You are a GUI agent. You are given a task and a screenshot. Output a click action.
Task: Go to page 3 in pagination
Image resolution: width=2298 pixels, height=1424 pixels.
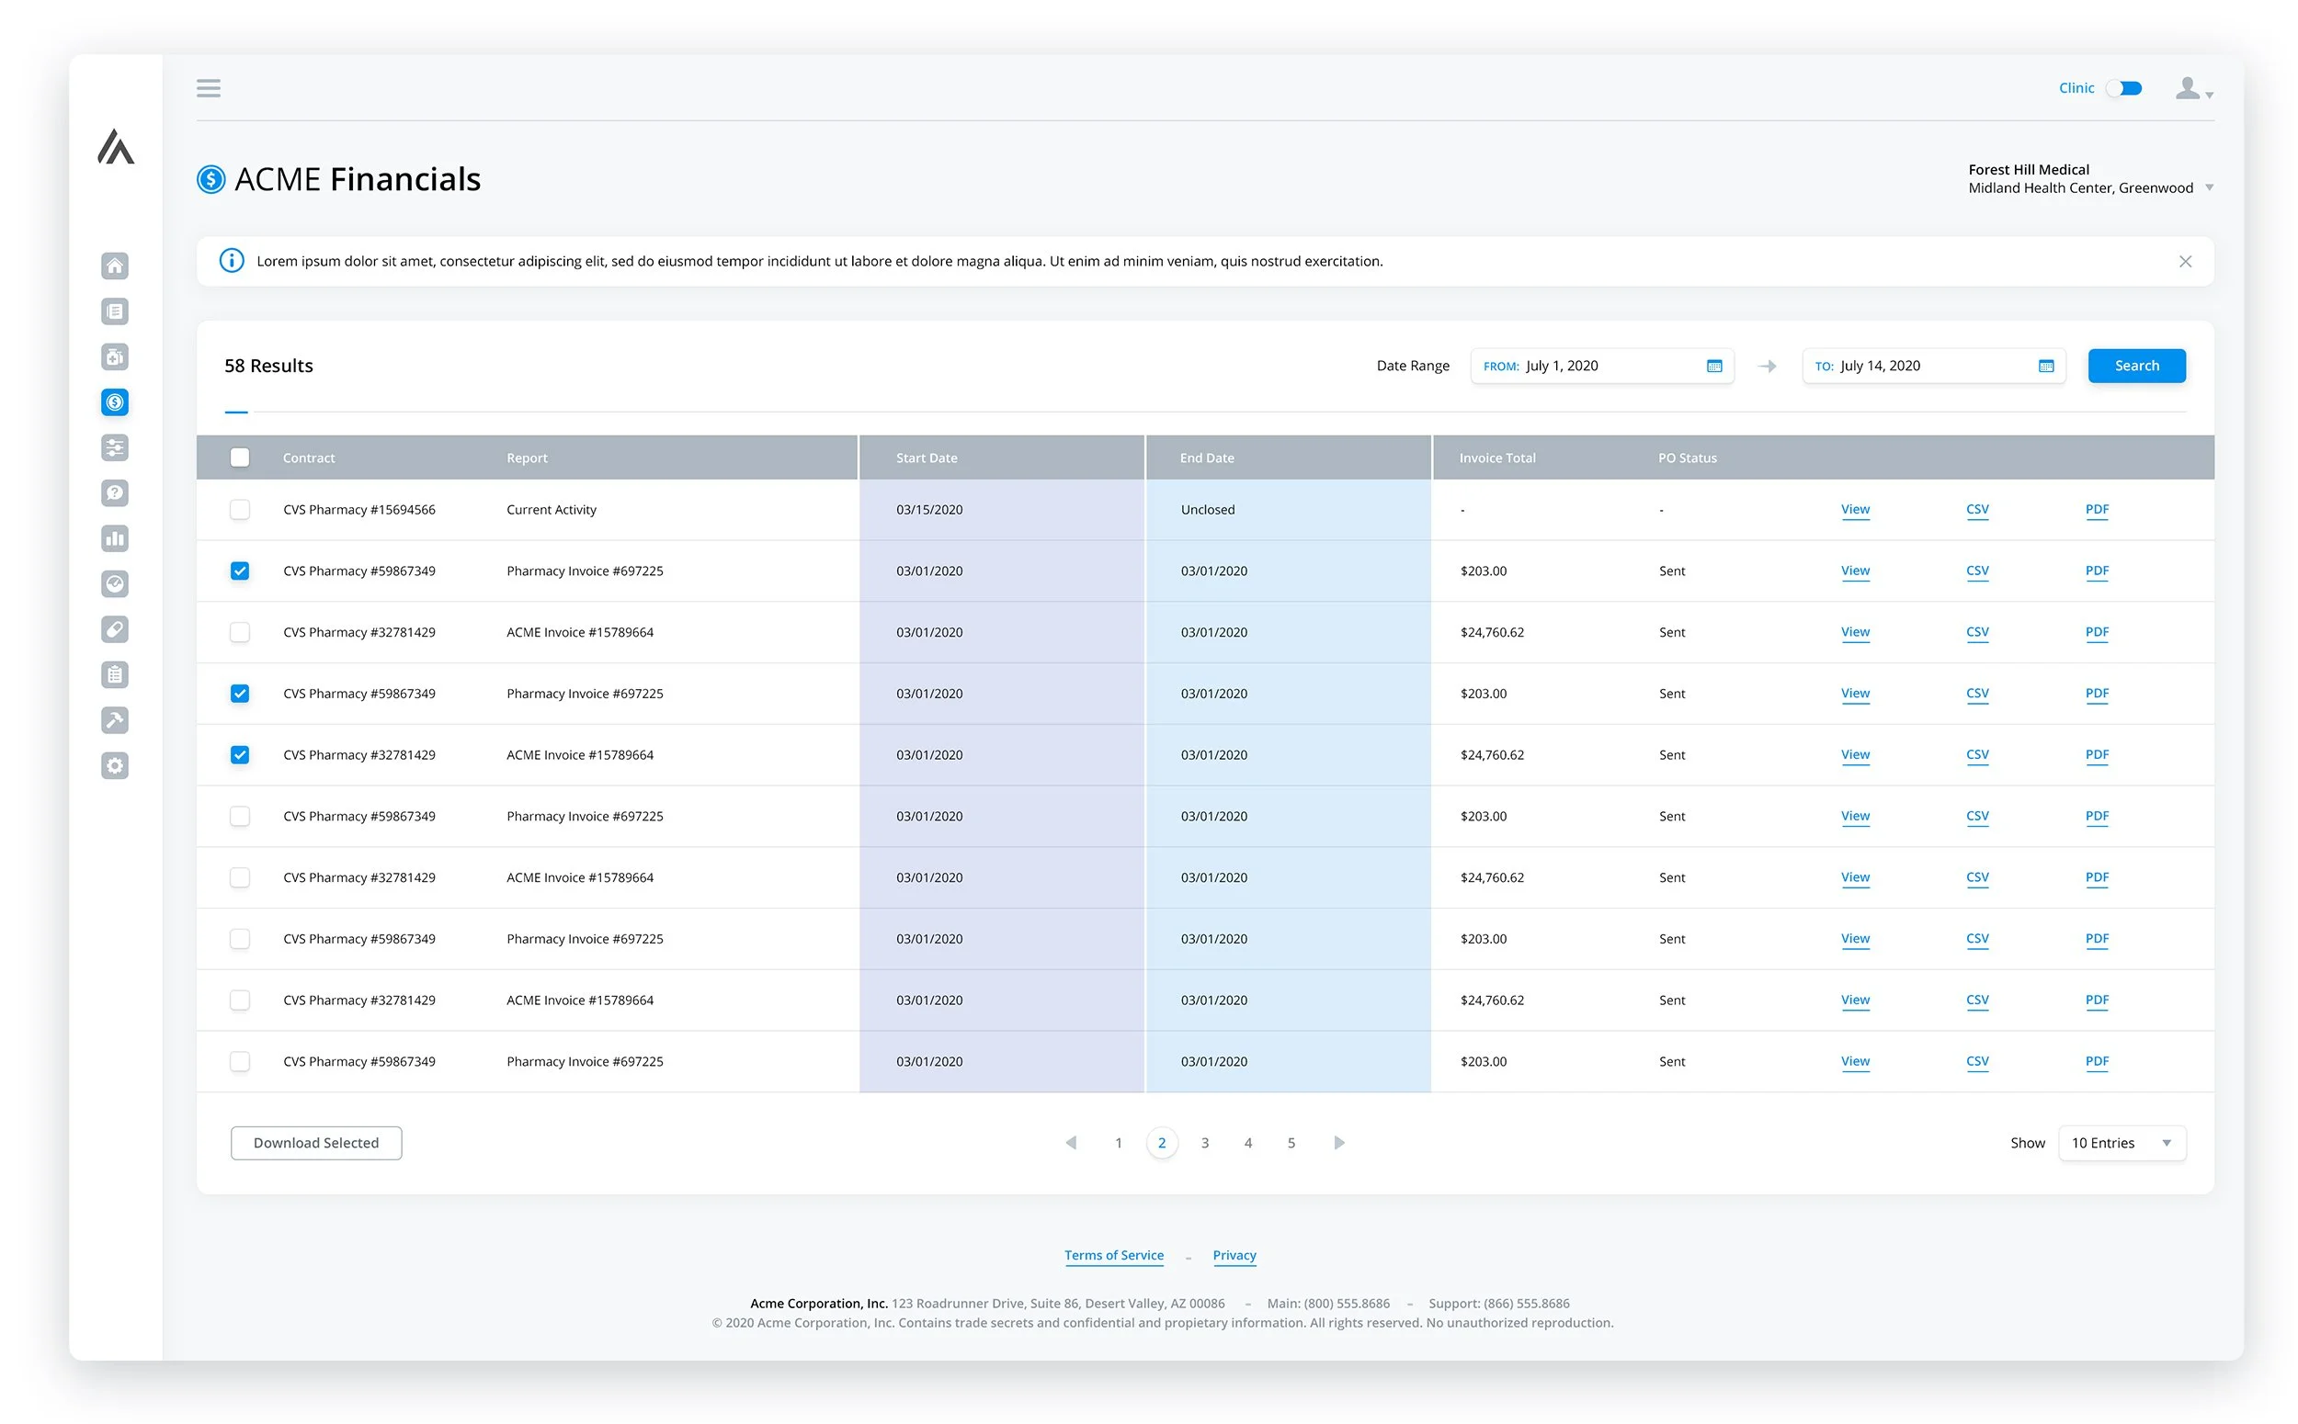[x=1204, y=1142]
